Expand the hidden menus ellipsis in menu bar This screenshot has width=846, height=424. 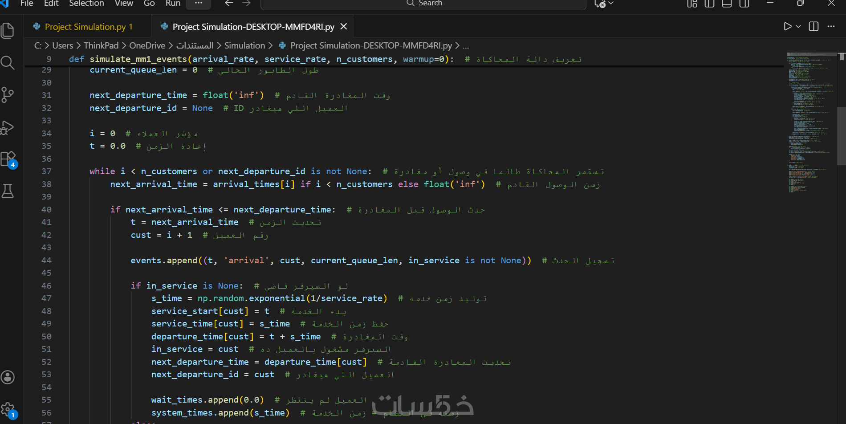[199, 3]
